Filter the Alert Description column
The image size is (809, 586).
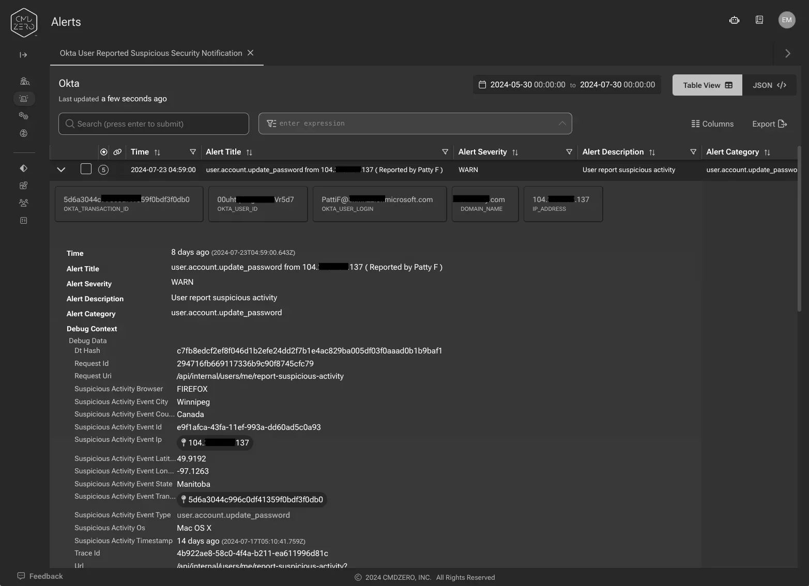(693, 152)
